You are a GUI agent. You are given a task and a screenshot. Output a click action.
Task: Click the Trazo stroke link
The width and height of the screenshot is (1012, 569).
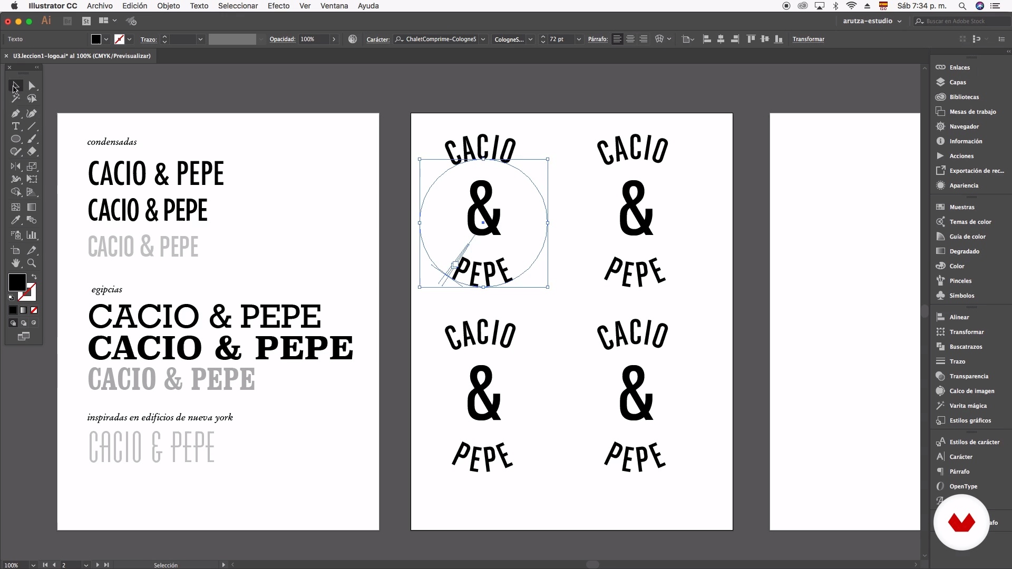[x=149, y=40]
